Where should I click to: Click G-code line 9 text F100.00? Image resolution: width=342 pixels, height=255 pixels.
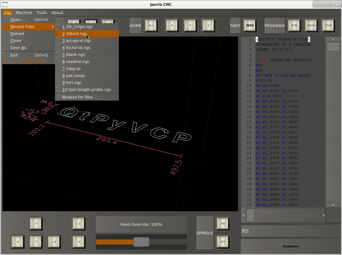tap(264, 81)
